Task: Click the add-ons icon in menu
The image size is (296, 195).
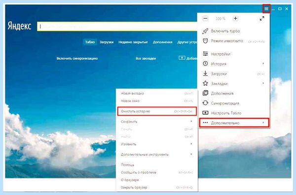Action: pyautogui.click(x=205, y=93)
